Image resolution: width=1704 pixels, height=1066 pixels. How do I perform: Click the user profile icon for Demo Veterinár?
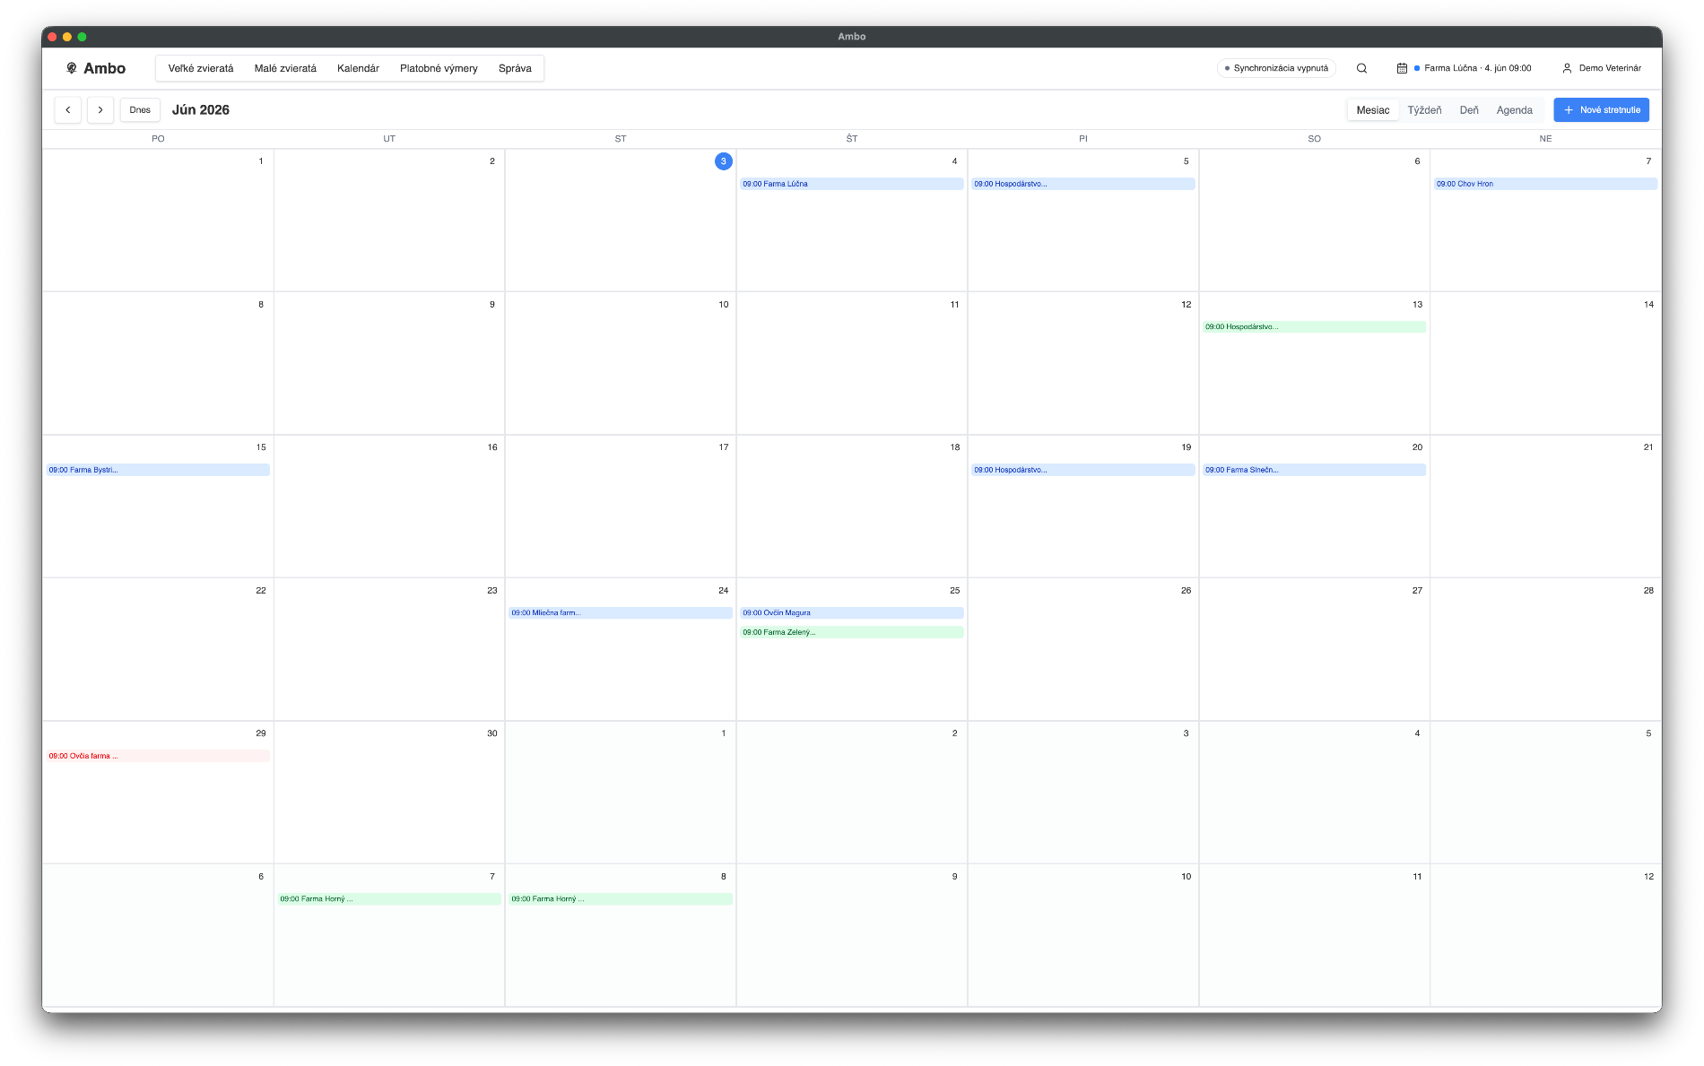click(x=1567, y=68)
